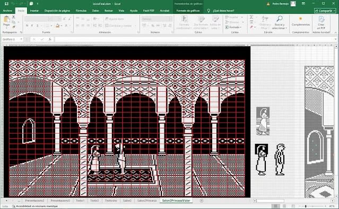
Task: Click the fill color bucket icon
Action: click(57, 25)
